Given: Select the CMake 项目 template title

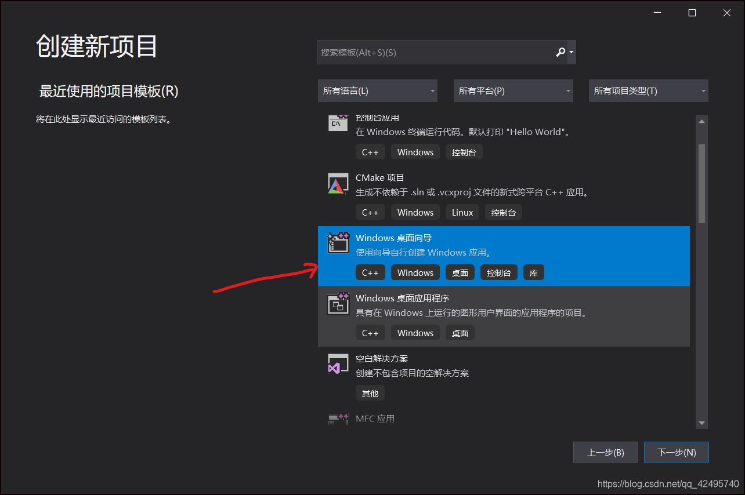Looking at the screenshot, I should 380,178.
